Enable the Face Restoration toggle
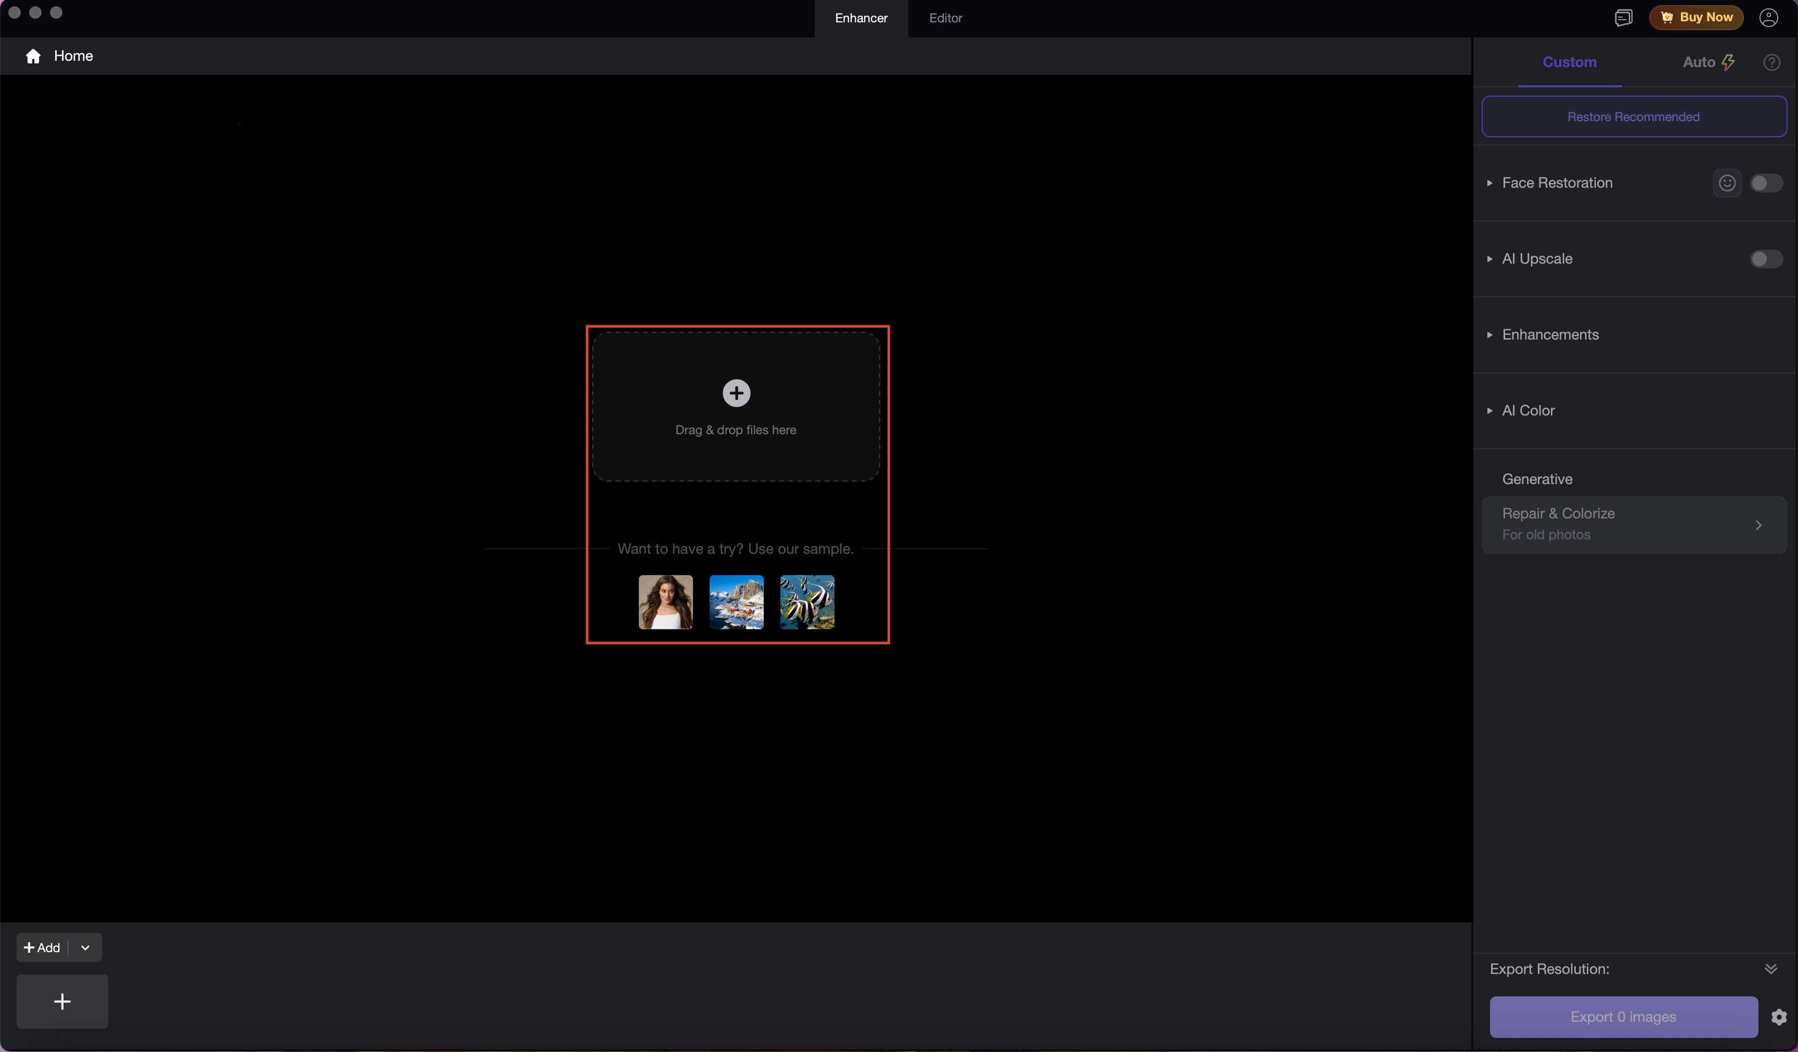Image resolution: width=1798 pixels, height=1052 pixels. [1766, 183]
